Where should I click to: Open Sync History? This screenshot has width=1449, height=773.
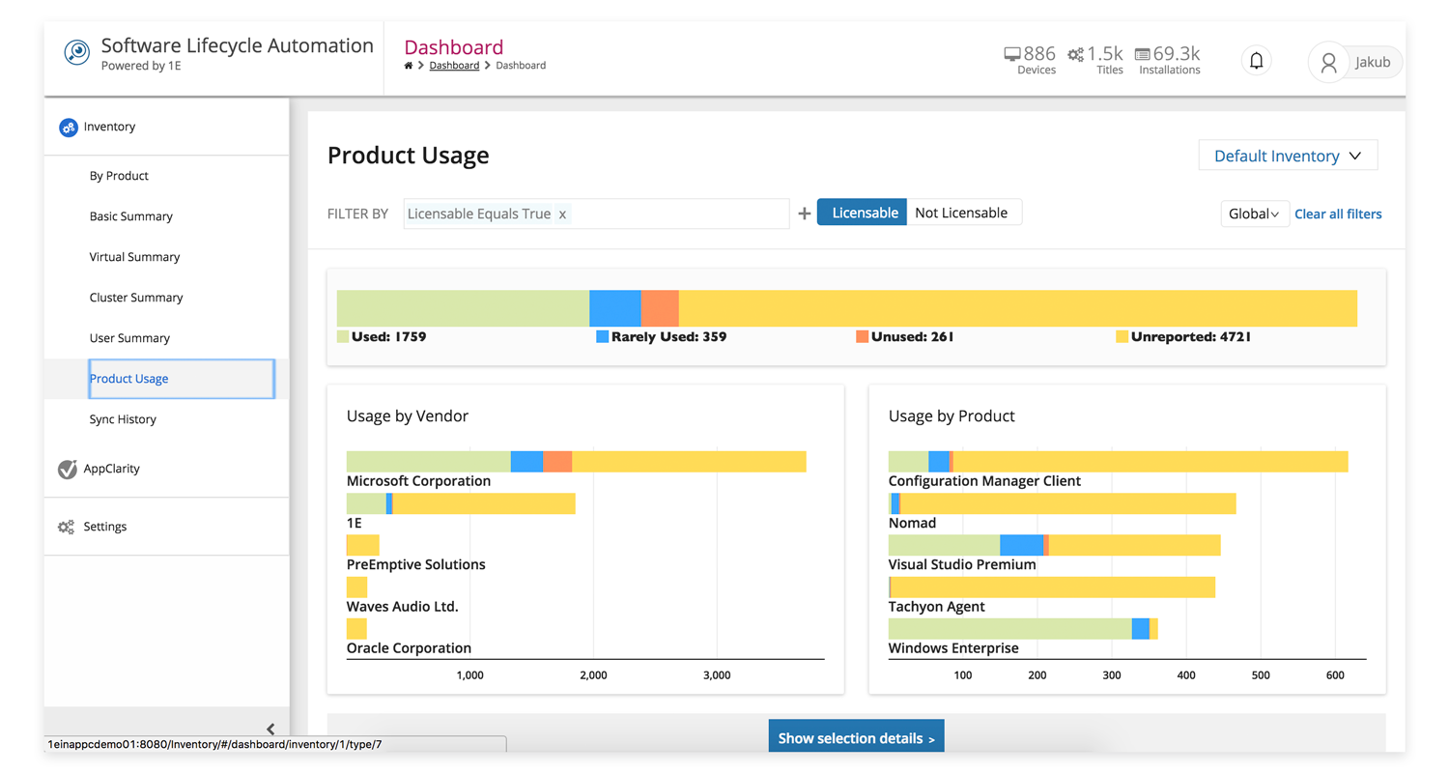click(123, 419)
